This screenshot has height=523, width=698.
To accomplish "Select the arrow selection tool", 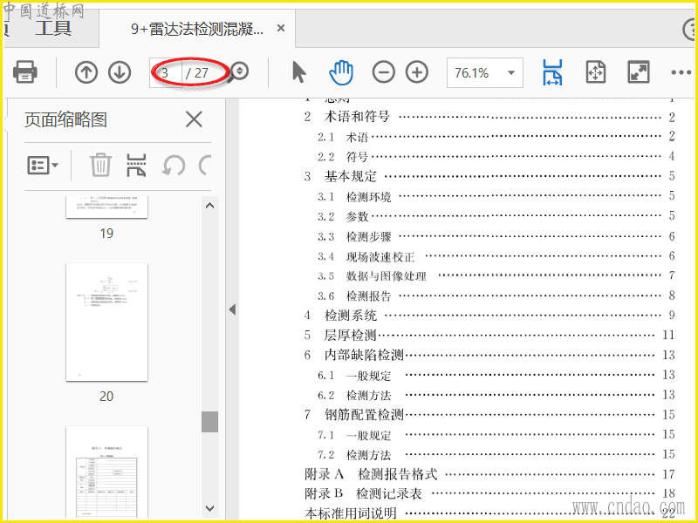I will point(299,72).
